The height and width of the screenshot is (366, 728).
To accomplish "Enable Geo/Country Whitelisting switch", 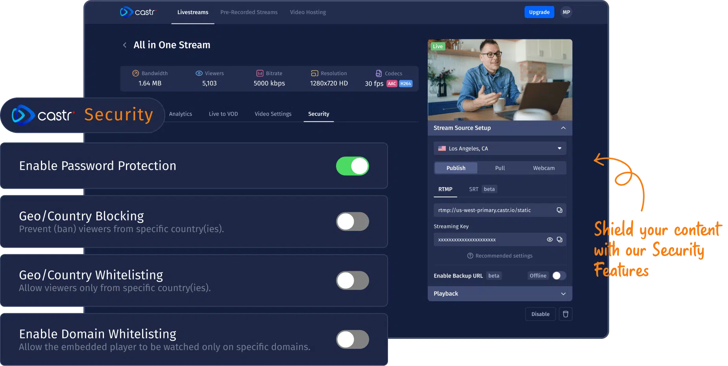I will click(353, 281).
